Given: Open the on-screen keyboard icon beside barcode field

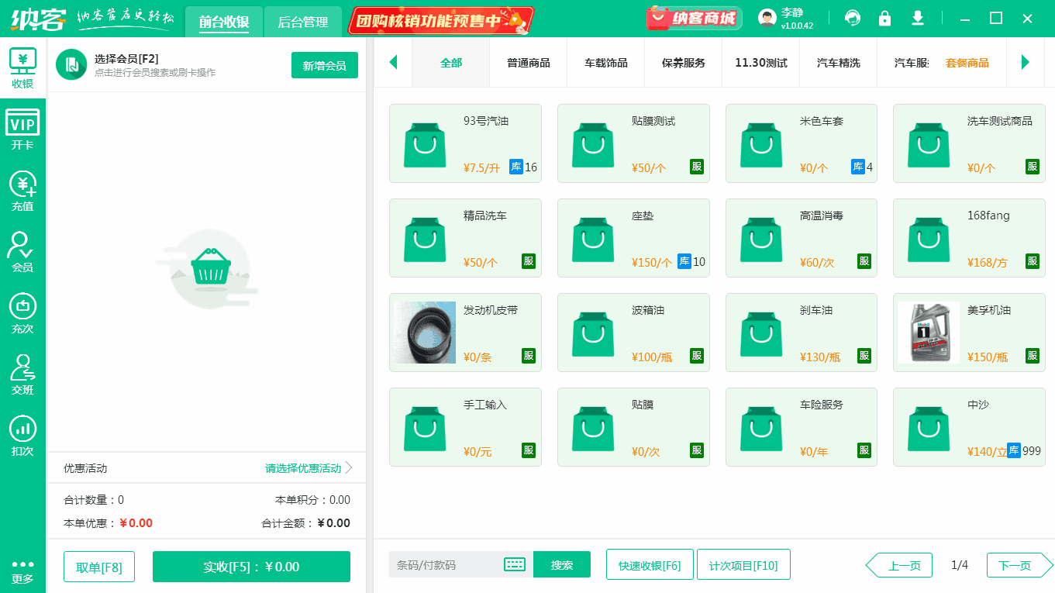Looking at the screenshot, I should tap(513, 564).
